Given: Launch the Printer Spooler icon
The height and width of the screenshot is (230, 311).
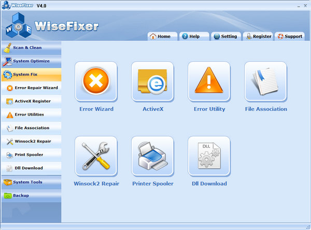Looking at the screenshot, I should 152,156.
